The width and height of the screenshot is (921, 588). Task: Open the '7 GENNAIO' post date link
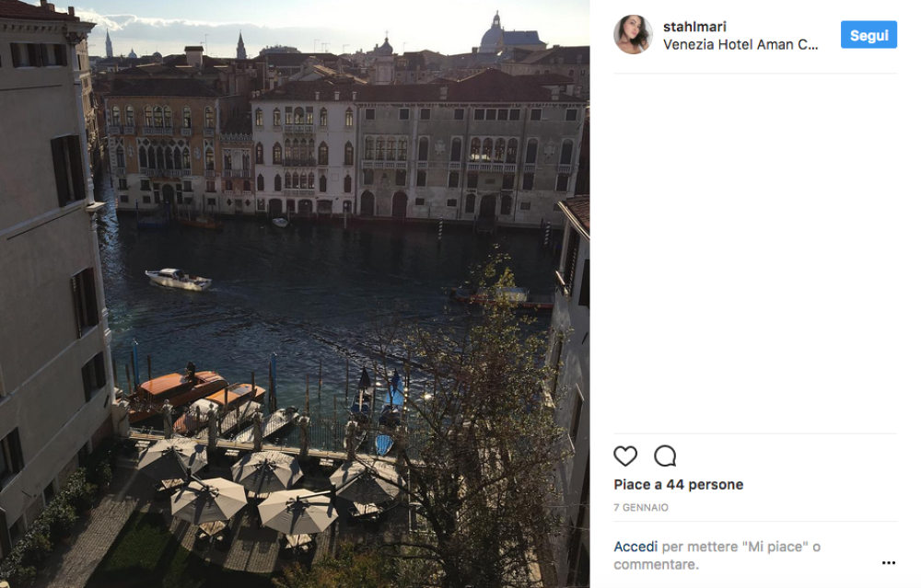tap(641, 508)
